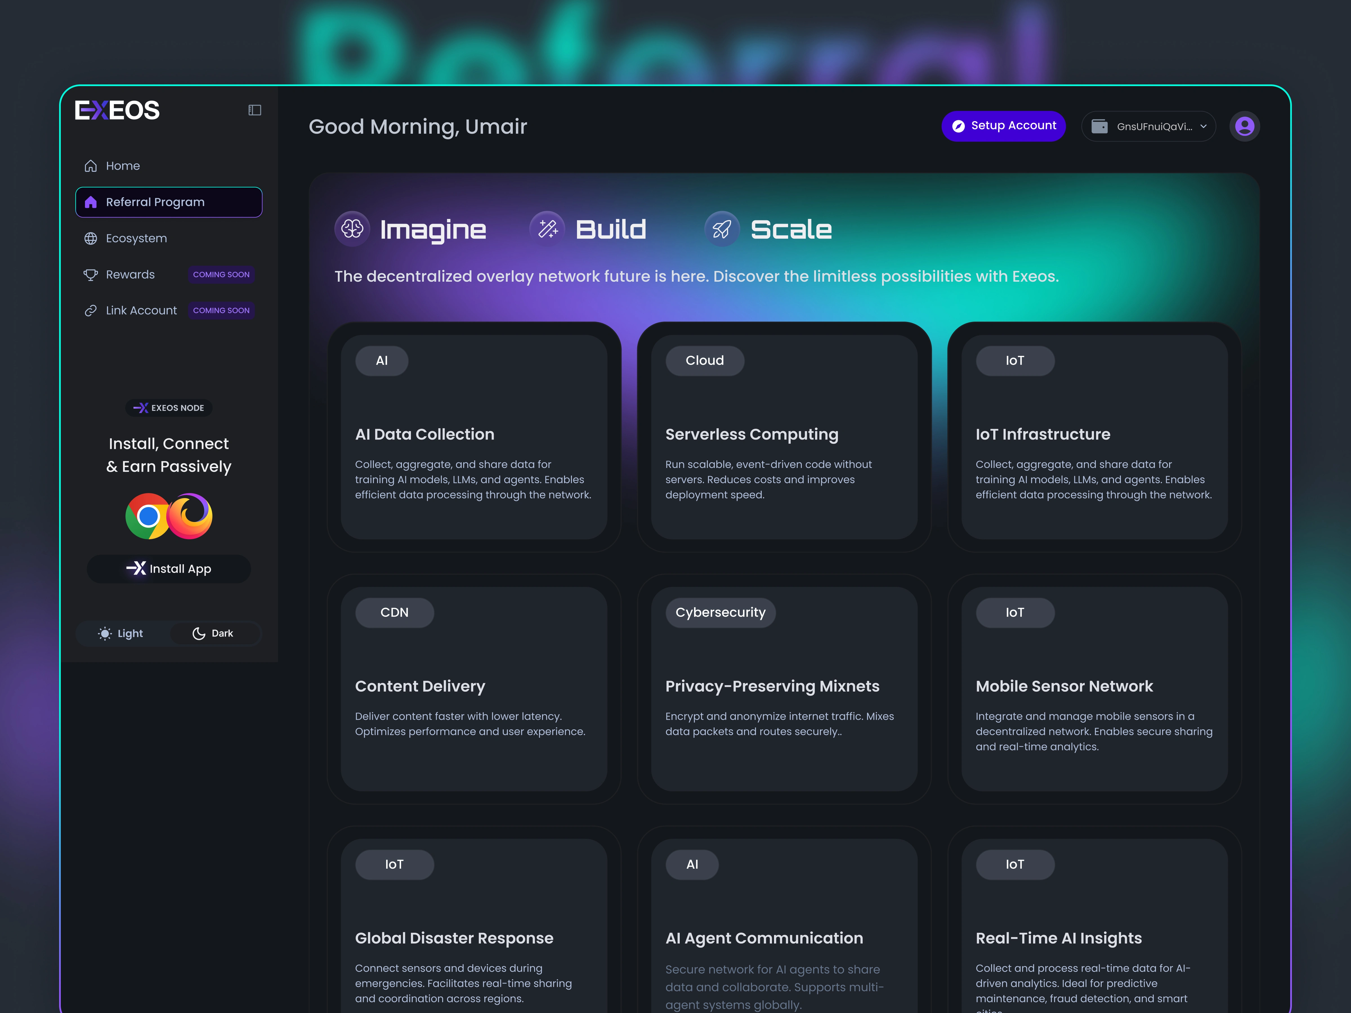Screen dimensions: 1351x1013
Task: Click the compass icon on Setup Account
Action: pyautogui.click(x=958, y=126)
